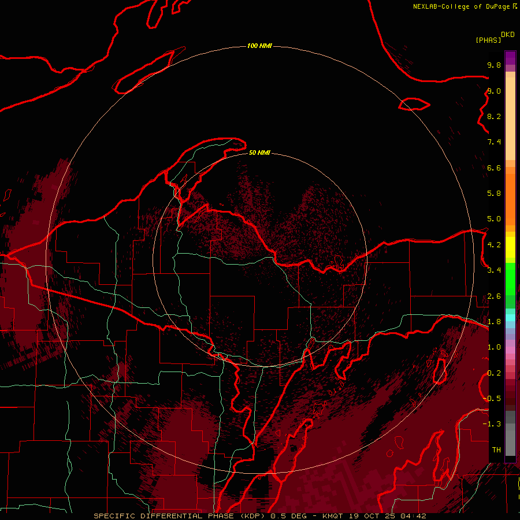
Task: Click the bright green color bar segment
Action: [510, 279]
